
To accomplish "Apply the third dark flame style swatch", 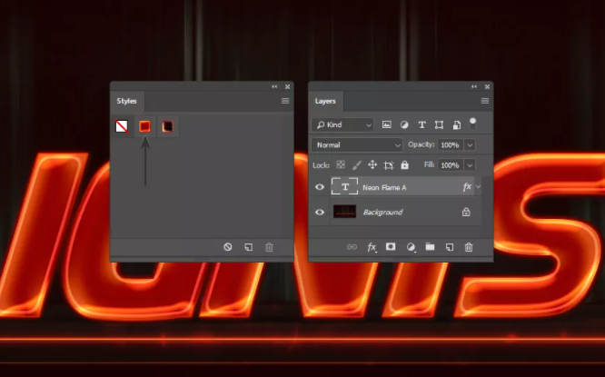I will 167,126.
